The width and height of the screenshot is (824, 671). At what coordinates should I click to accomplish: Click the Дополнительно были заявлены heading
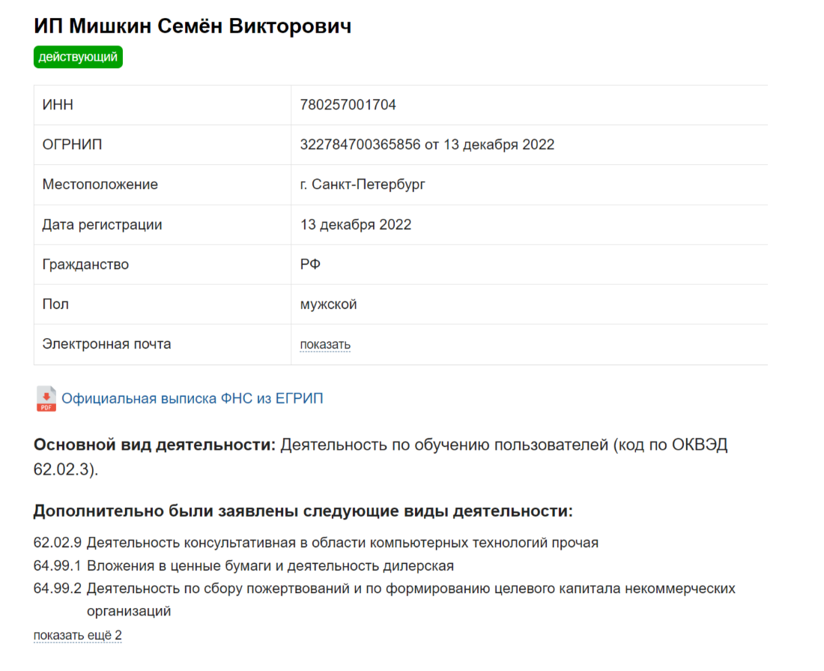tap(303, 511)
